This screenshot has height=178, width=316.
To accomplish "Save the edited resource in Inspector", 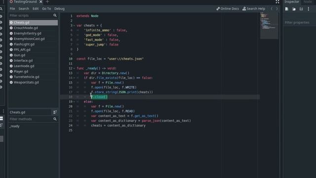I will click(x=301, y=9).
